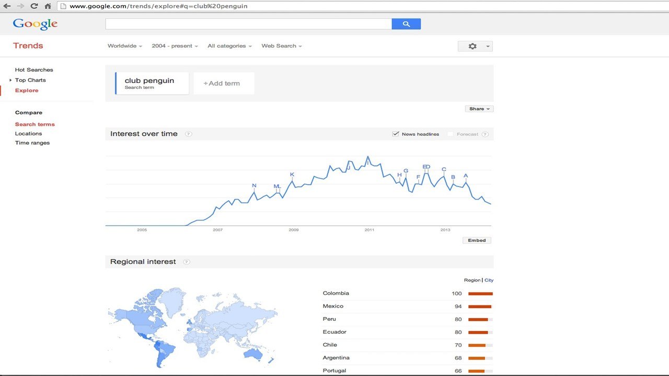Click the browser address bar URL
669x376 pixels.
(x=158, y=6)
